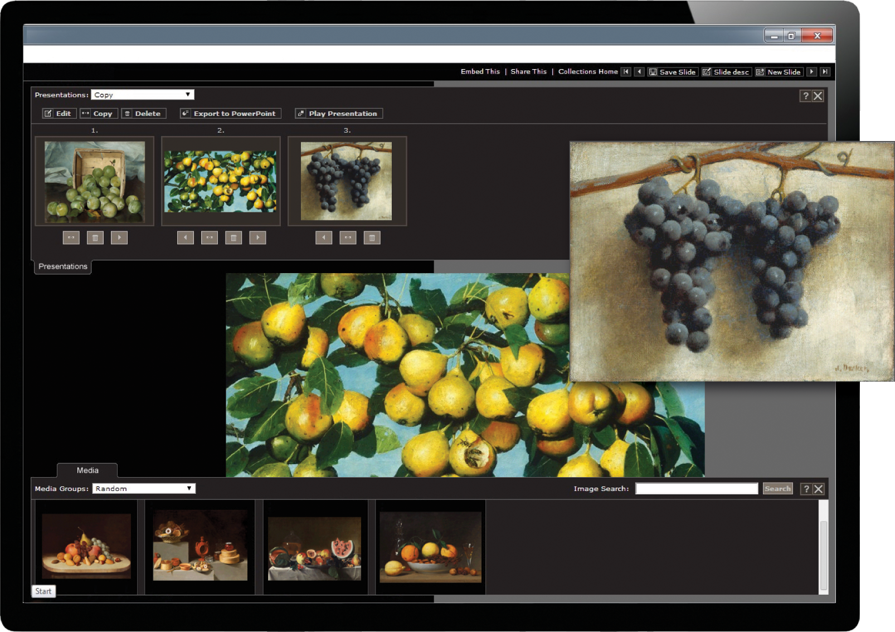Image resolution: width=895 pixels, height=632 pixels.
Task: Duplicate slide 3 with its copy icon
Action: click(348, 238)
